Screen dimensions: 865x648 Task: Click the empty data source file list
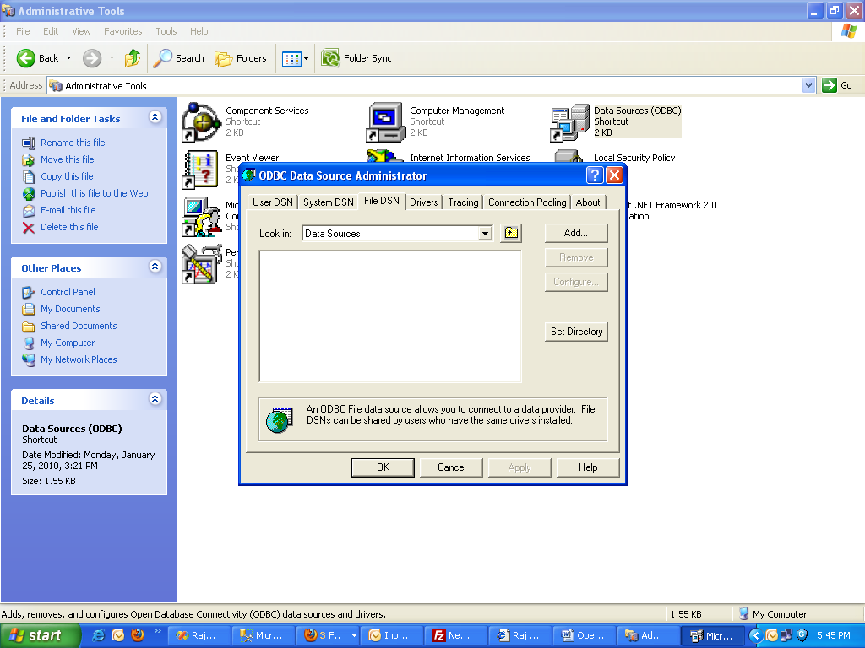click(390, 316)
